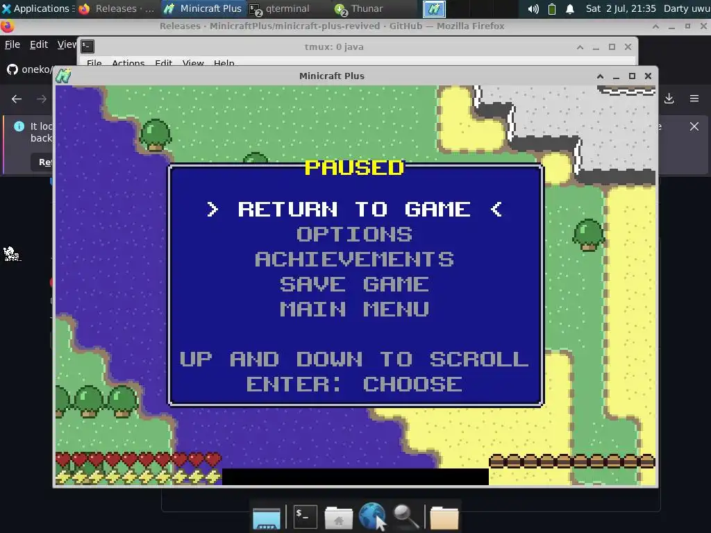
Task: Click the Minicraft icon in top panel
Action: [x=434, y=8]
